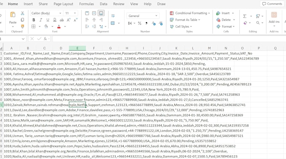Viewport: 286px width, 159px height.
Task: Align text to middle vertically
Action: click(94, 13)
